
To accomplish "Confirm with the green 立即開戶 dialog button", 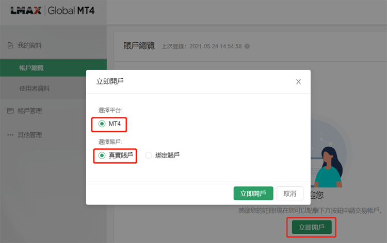I will (x=253, y=194).
